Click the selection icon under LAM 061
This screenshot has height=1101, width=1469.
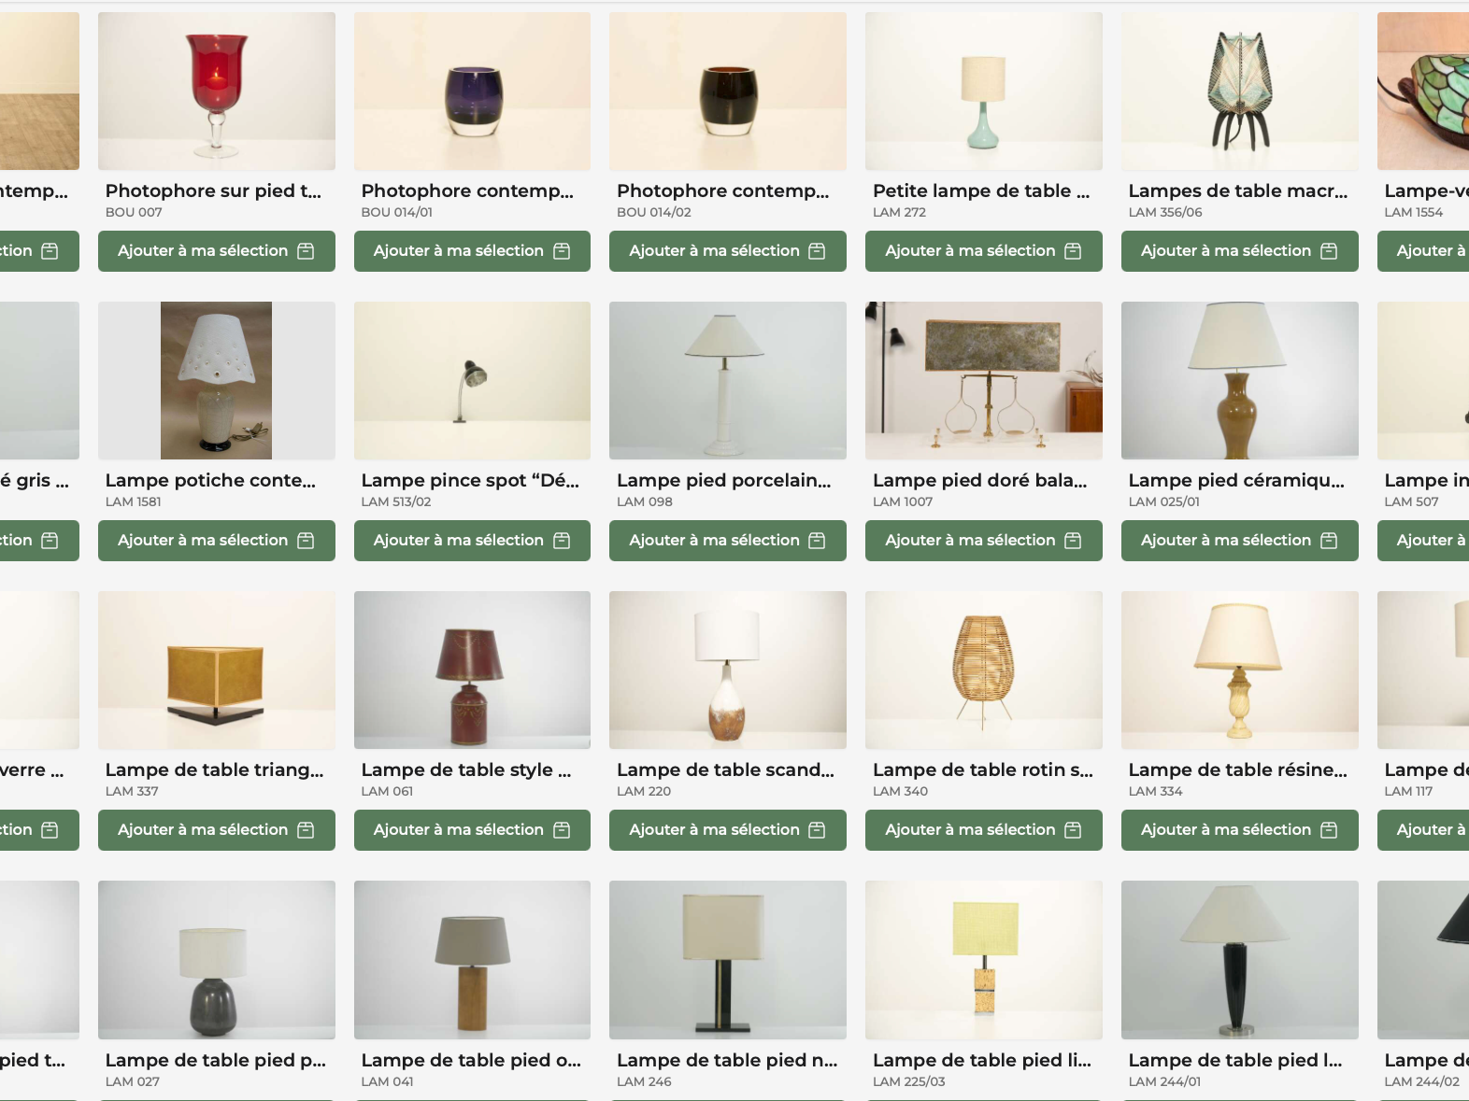(x=562, y=830)
